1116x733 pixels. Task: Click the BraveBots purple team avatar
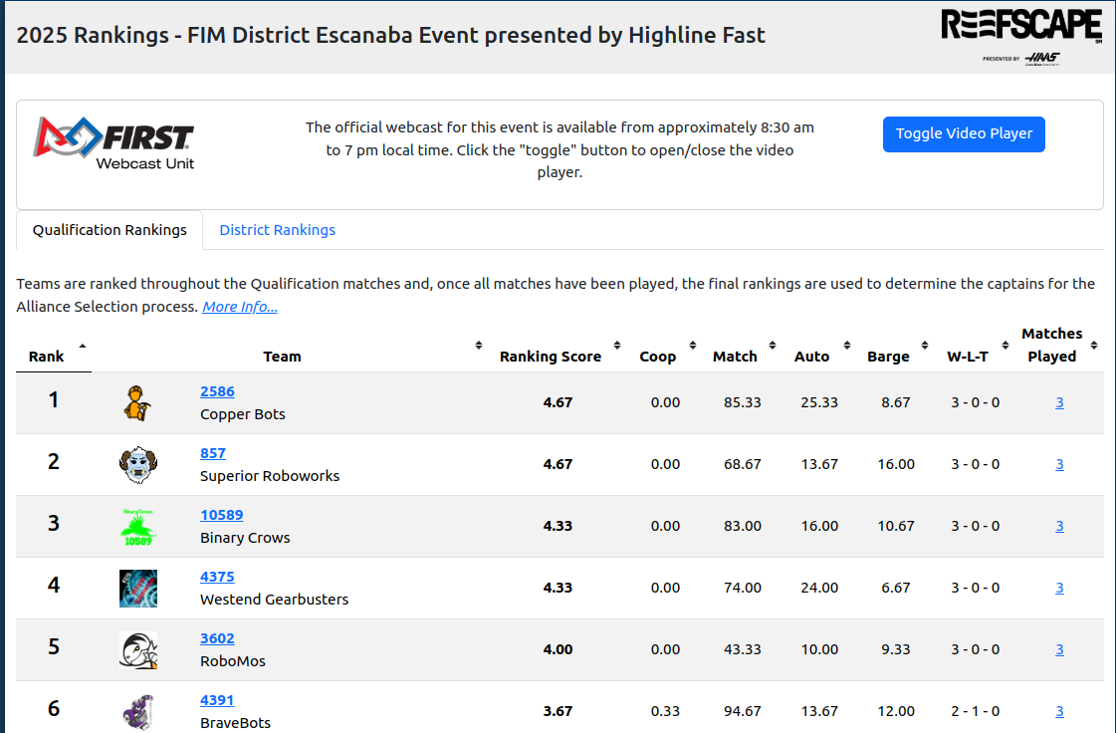tap(137, 711)
